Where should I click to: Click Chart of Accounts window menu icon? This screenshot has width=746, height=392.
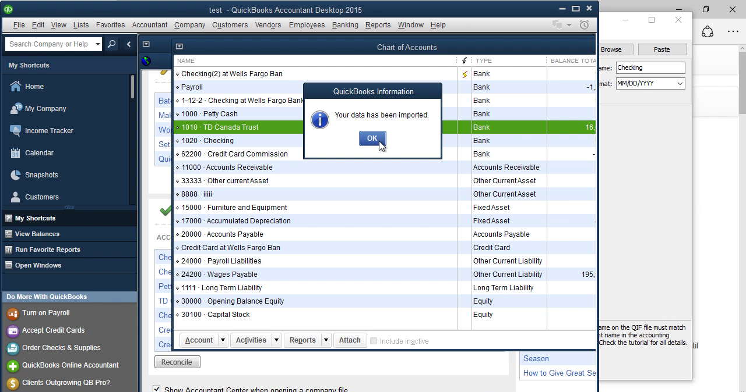pos(180,47)
